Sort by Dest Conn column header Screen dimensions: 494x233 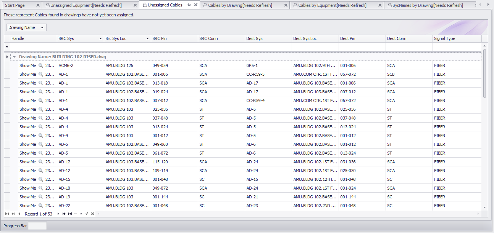(409, 38)
